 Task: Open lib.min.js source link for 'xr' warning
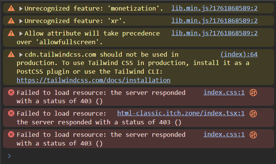tap(214, 21)
